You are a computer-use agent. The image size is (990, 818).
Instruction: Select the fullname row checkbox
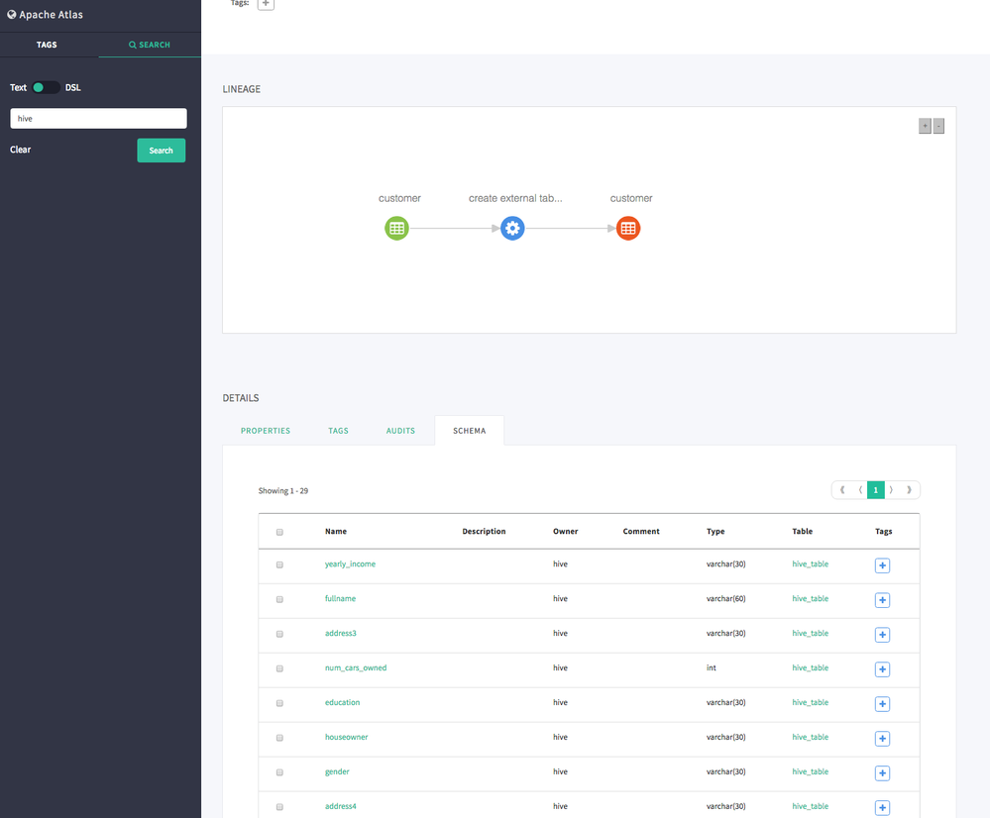pos(279,599)
